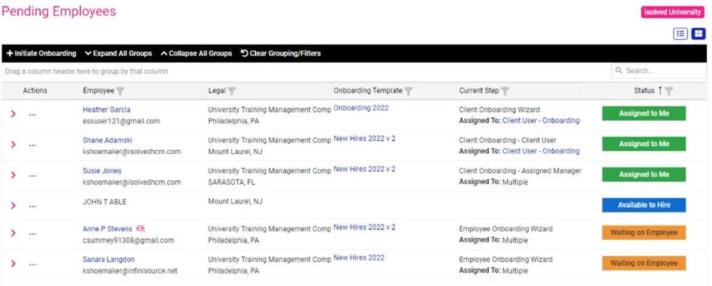
Task: Expand Anne P Stevens row details
Action: [13, 233]
